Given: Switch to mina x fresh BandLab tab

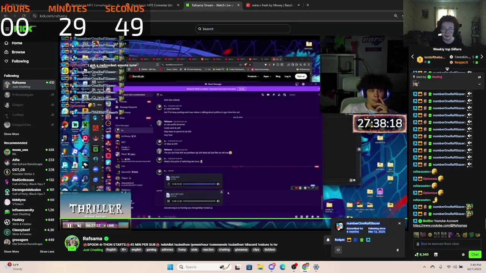Looking at the screenshot, I should coord(273,5).
